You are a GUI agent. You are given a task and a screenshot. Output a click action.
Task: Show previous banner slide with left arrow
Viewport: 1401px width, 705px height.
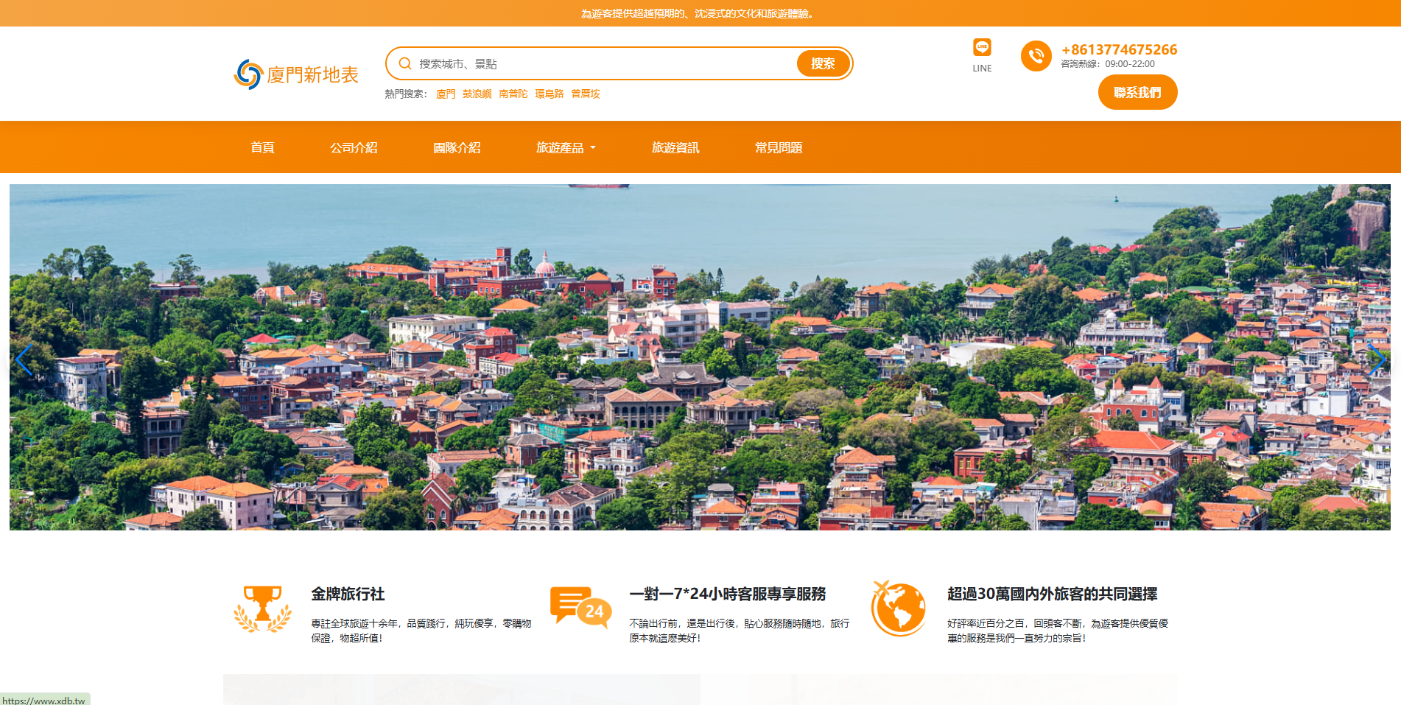click(x=24, y=360)
